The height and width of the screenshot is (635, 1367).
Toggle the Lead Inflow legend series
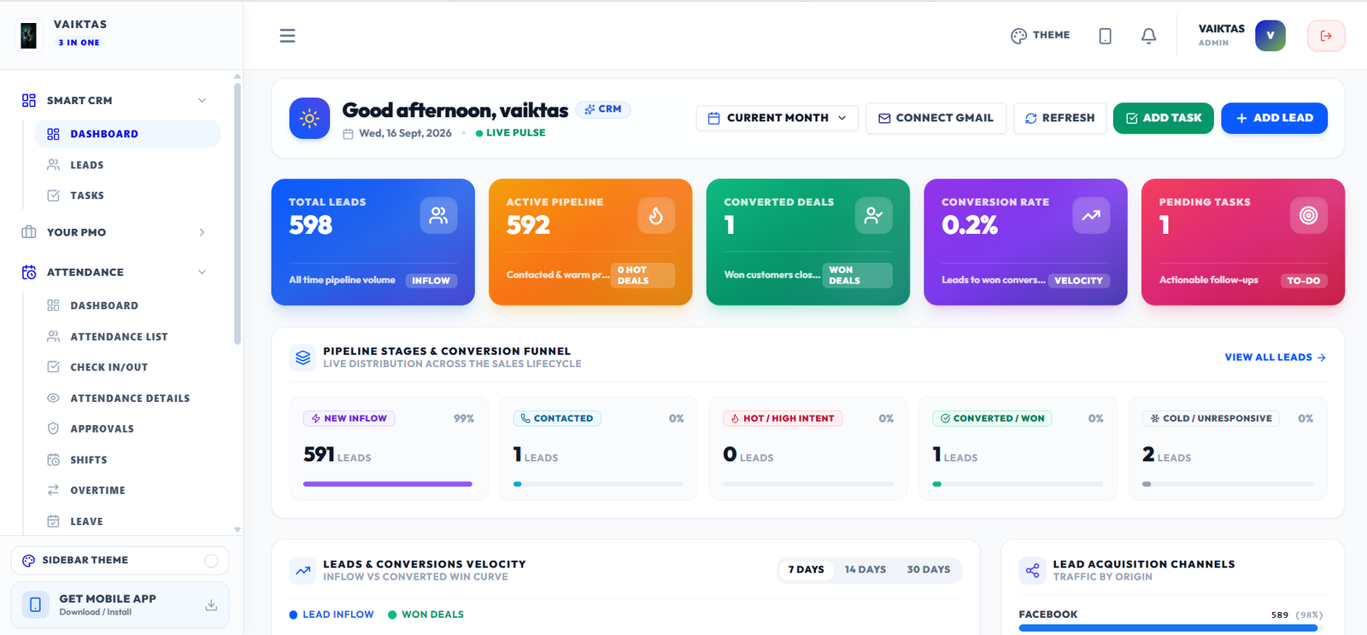(x=331, y=615)
